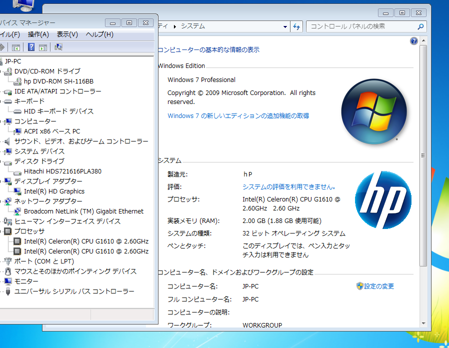Click the mouse pointing devices icon
449x348 pixels.
coord(8,271)
